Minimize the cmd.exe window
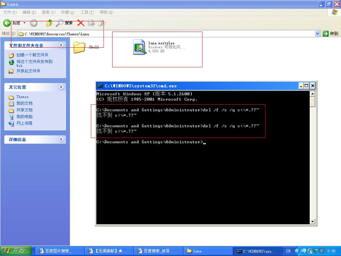 tap(301, 86)
